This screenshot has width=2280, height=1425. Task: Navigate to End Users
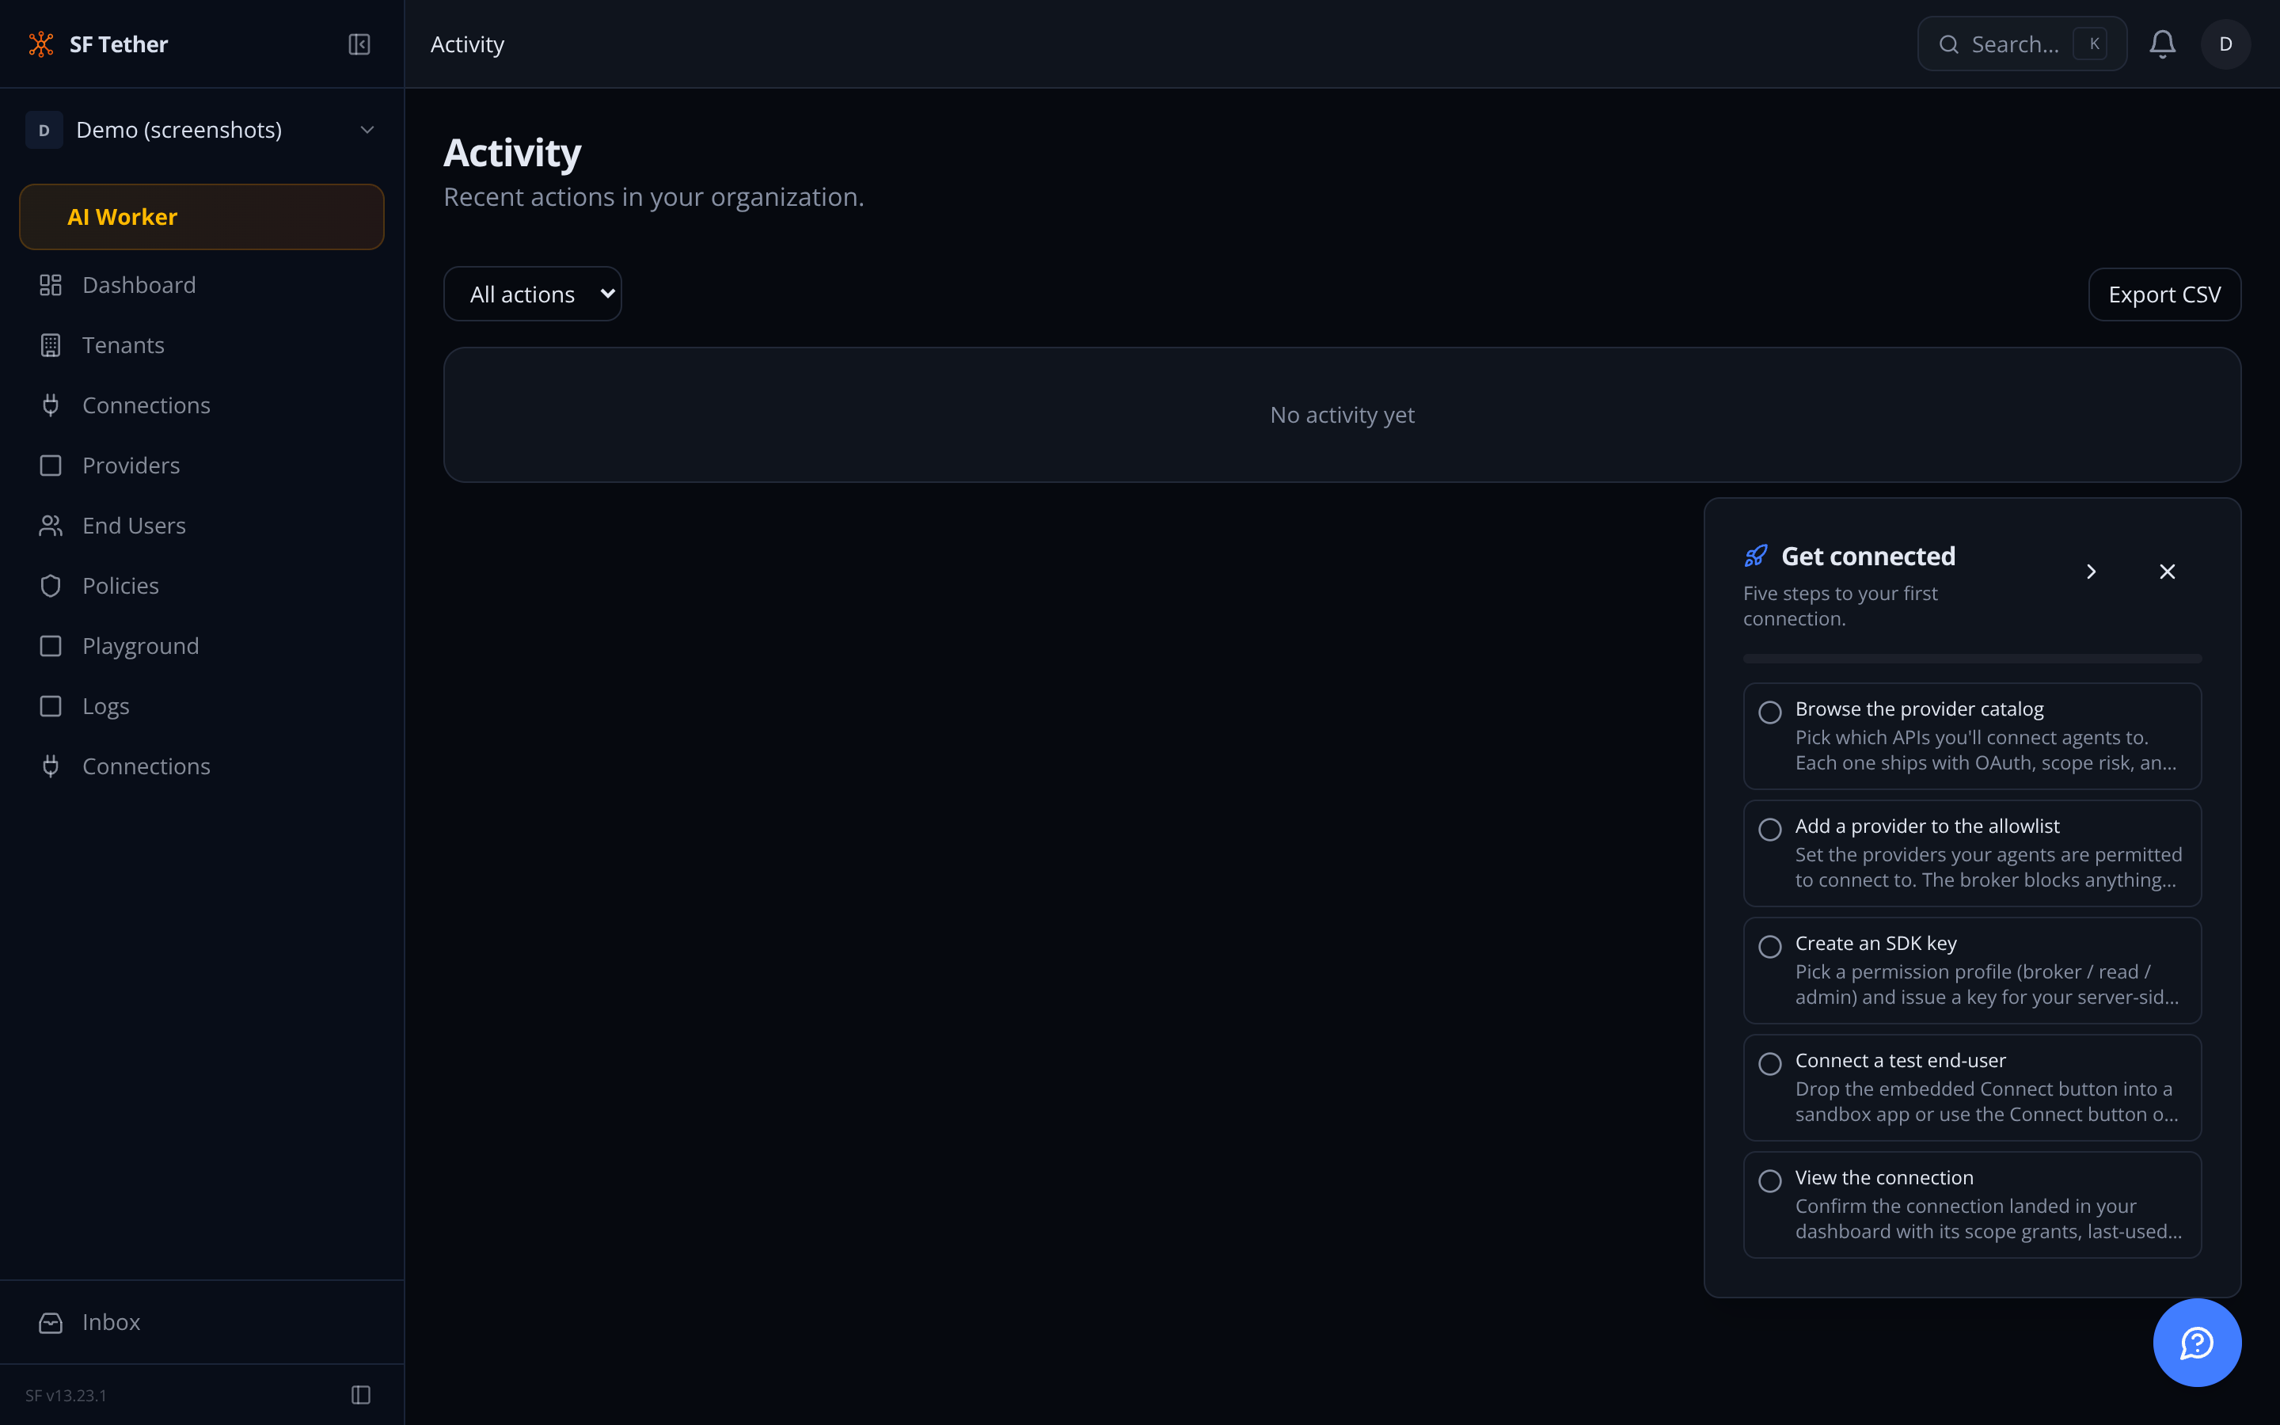point(202,526)
